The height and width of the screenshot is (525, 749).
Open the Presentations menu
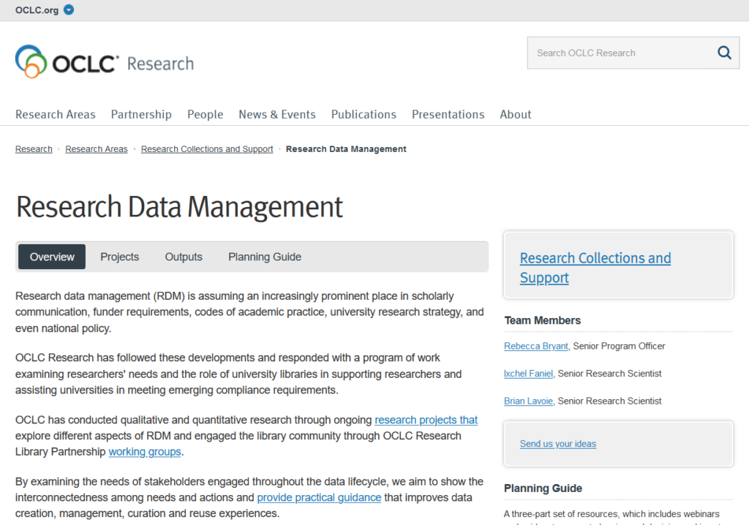[x=448, y=115]
